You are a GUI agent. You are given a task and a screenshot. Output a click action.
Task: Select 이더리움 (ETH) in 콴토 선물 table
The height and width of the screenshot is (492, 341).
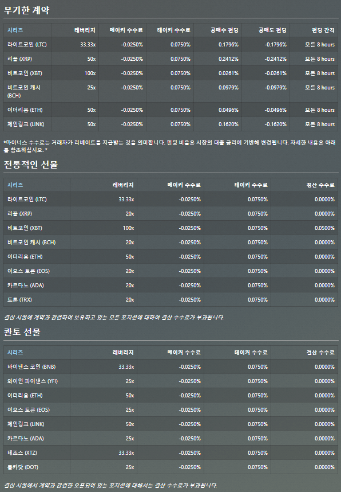point(25,395)
